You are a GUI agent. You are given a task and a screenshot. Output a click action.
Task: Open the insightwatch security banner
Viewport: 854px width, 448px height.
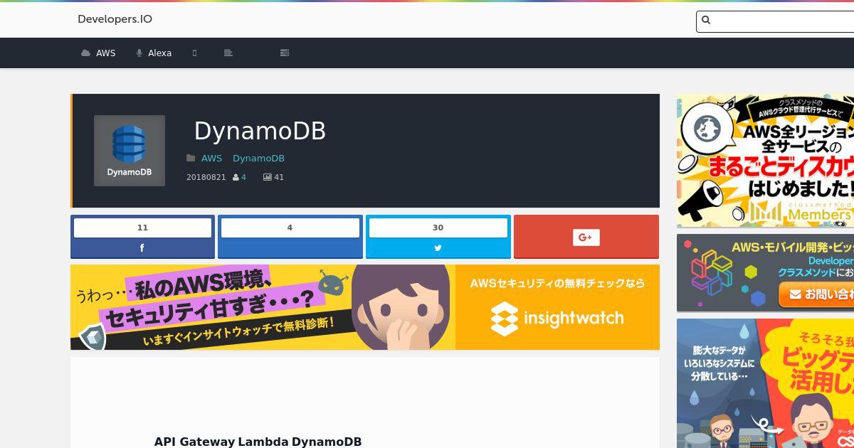tap(365, 307)
